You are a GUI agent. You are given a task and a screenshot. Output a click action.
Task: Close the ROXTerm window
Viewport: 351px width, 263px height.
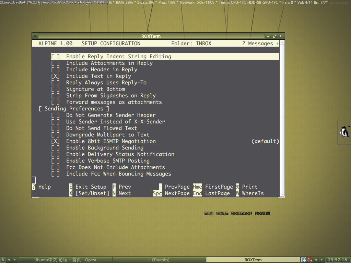(281, 36)
